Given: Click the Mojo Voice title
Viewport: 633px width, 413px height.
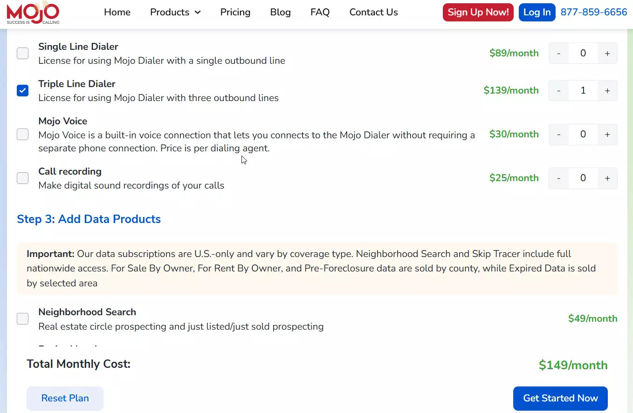Looking at the screenshot, I should click(x=63, y=121).
